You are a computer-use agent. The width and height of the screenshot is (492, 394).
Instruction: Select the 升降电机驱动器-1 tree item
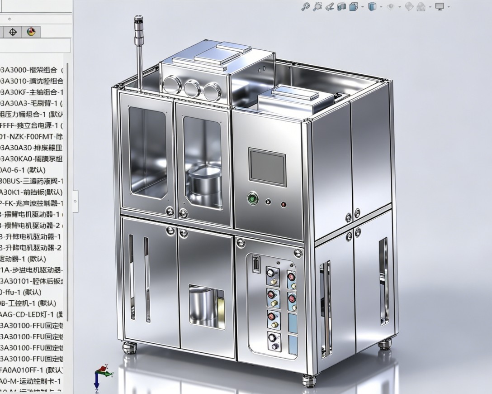[x=31, y=236]
